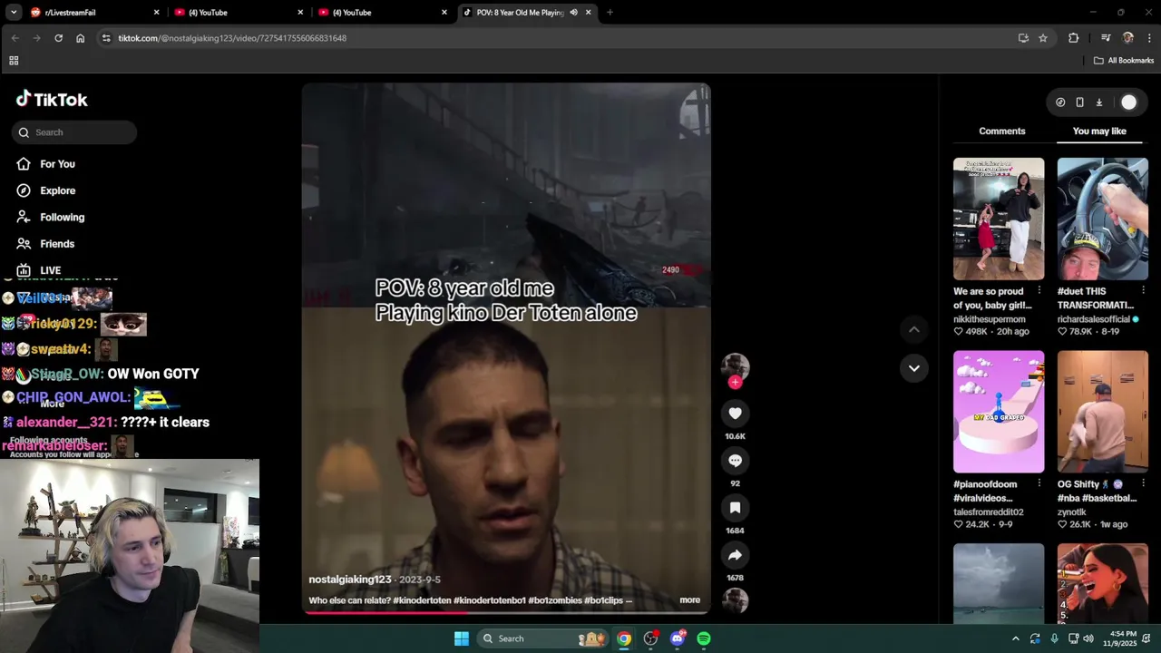The width and height of the screenshot is (1161, 653).
Task: Install app icon in address bar
Action: 1023,38
